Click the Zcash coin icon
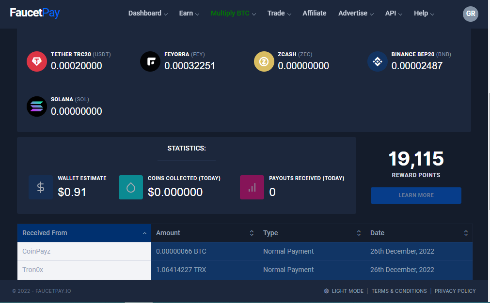 click(x=264, y=61)
